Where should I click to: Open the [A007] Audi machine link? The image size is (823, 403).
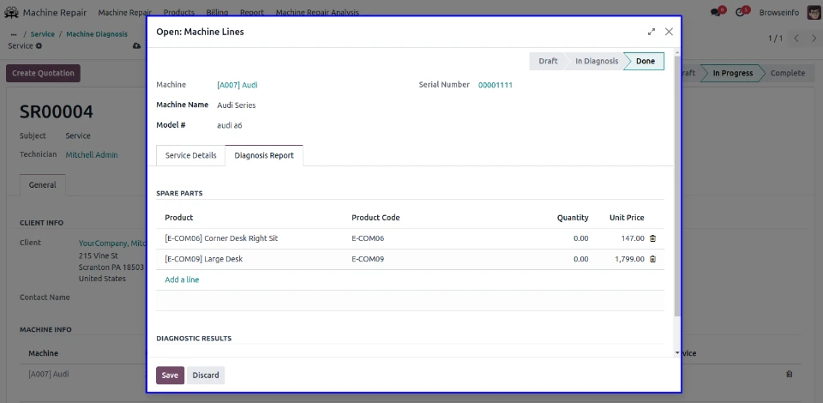click(237, 85)
